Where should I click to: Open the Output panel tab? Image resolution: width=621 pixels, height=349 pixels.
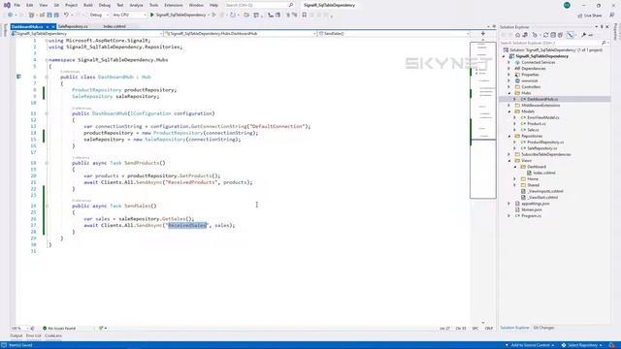[x=16, y=336]
